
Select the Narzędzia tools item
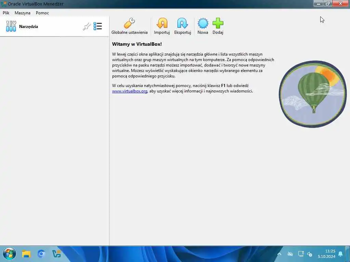pos(54,27)
